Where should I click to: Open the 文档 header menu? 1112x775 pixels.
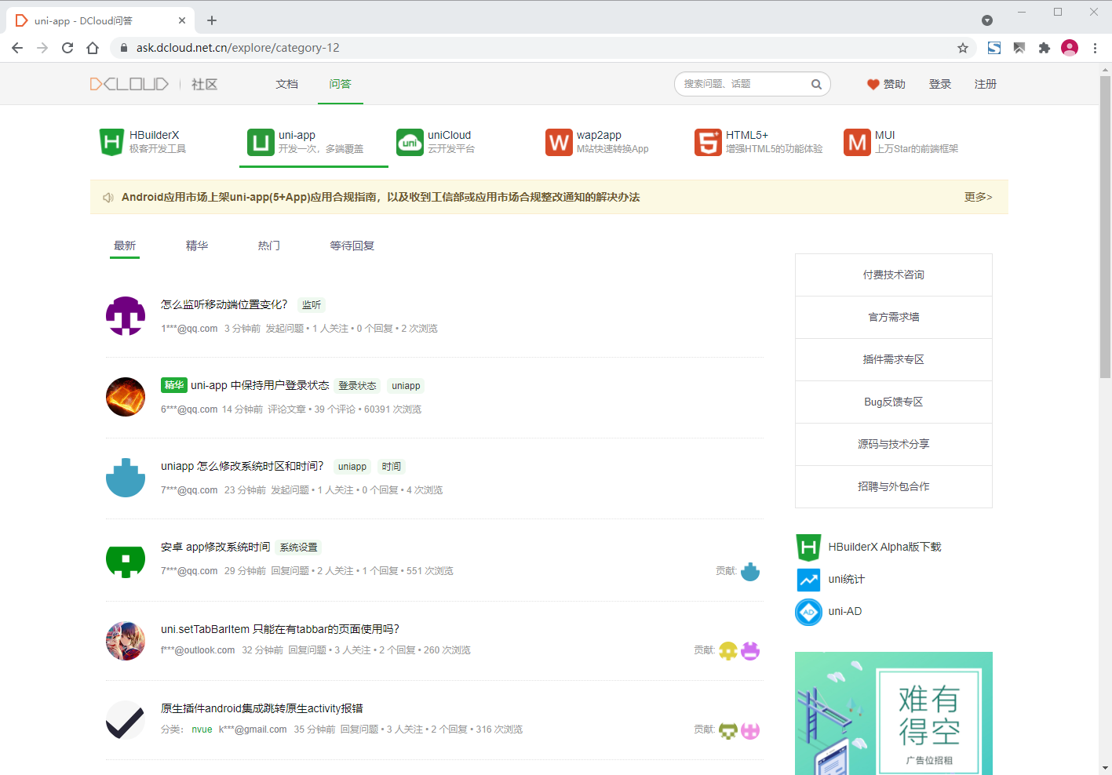click(x=286, y=84)
